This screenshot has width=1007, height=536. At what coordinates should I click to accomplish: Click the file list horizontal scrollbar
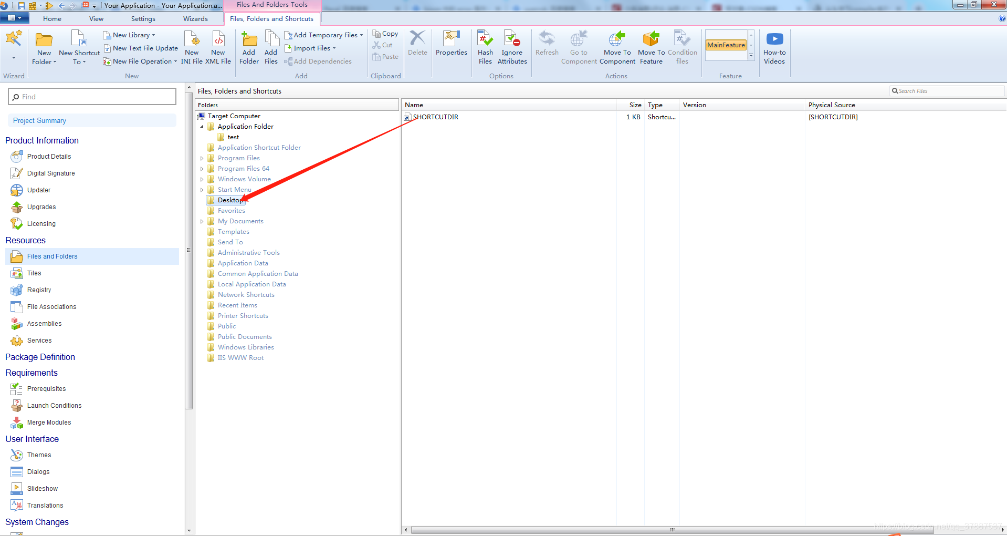672,530
